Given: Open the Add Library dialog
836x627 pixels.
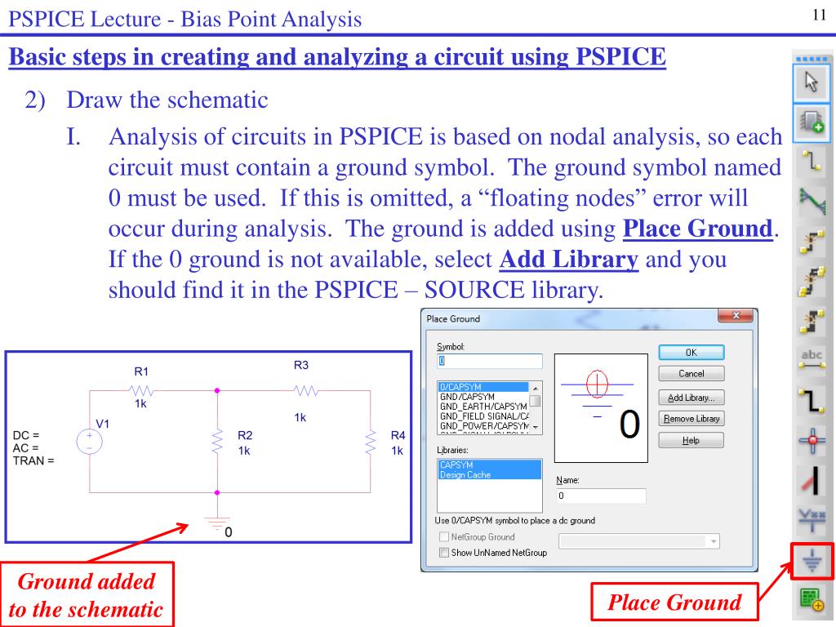Looking at the screenshot, I should point(691,398).
